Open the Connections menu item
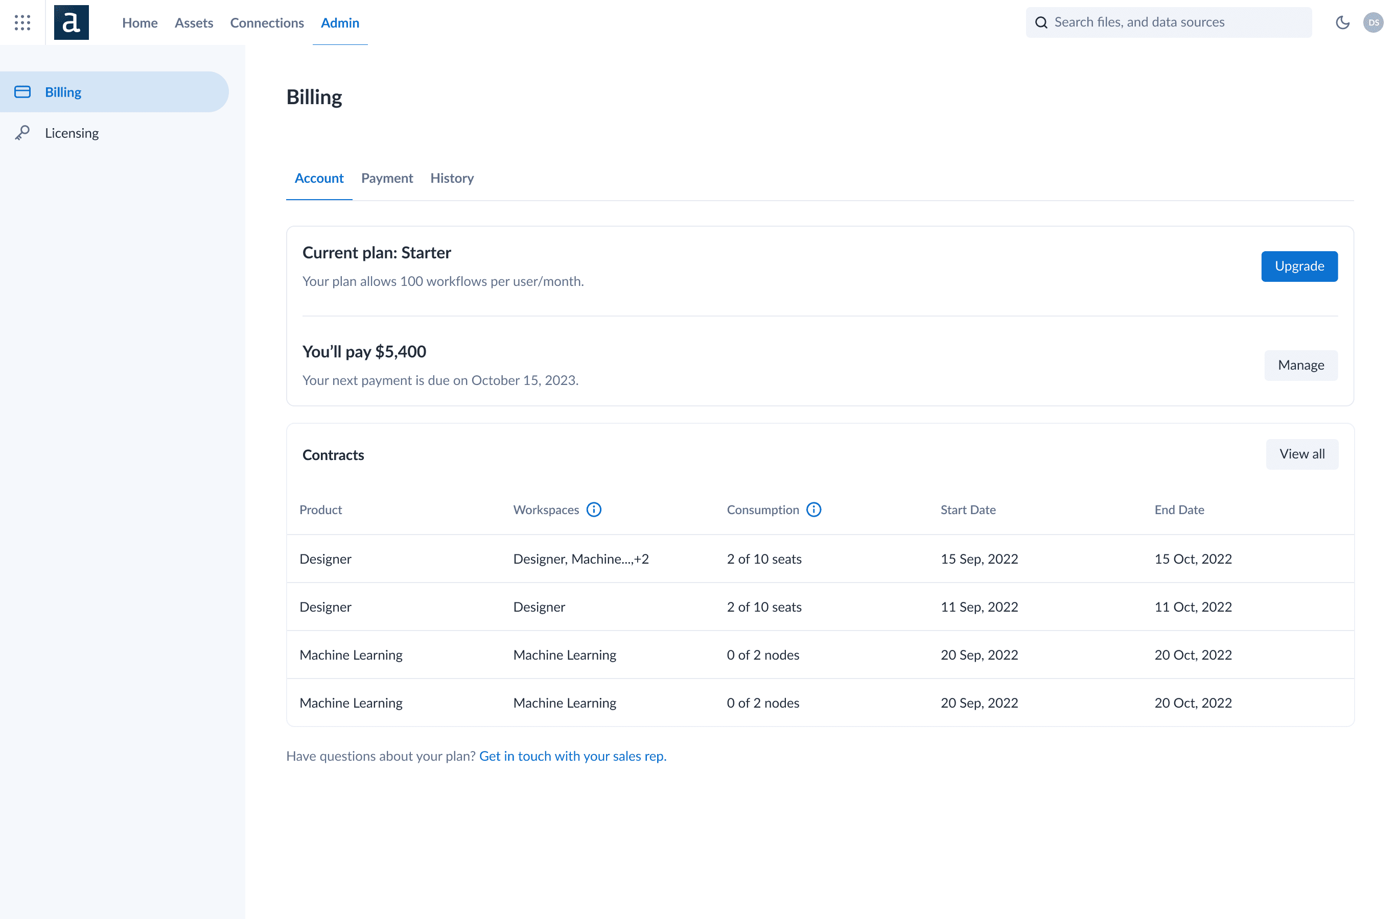The image size is (1396, 919). 267,23
